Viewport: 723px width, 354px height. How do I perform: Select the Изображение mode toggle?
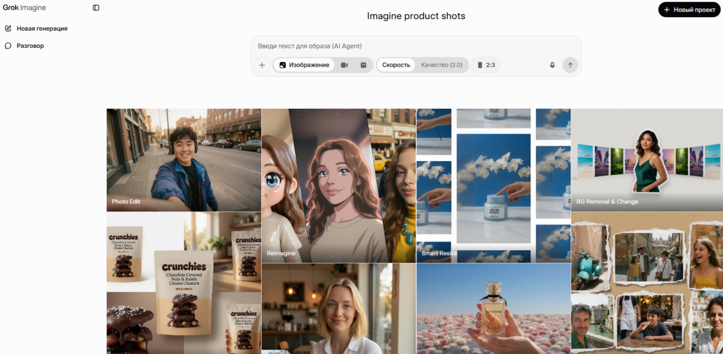click(304, 65)
